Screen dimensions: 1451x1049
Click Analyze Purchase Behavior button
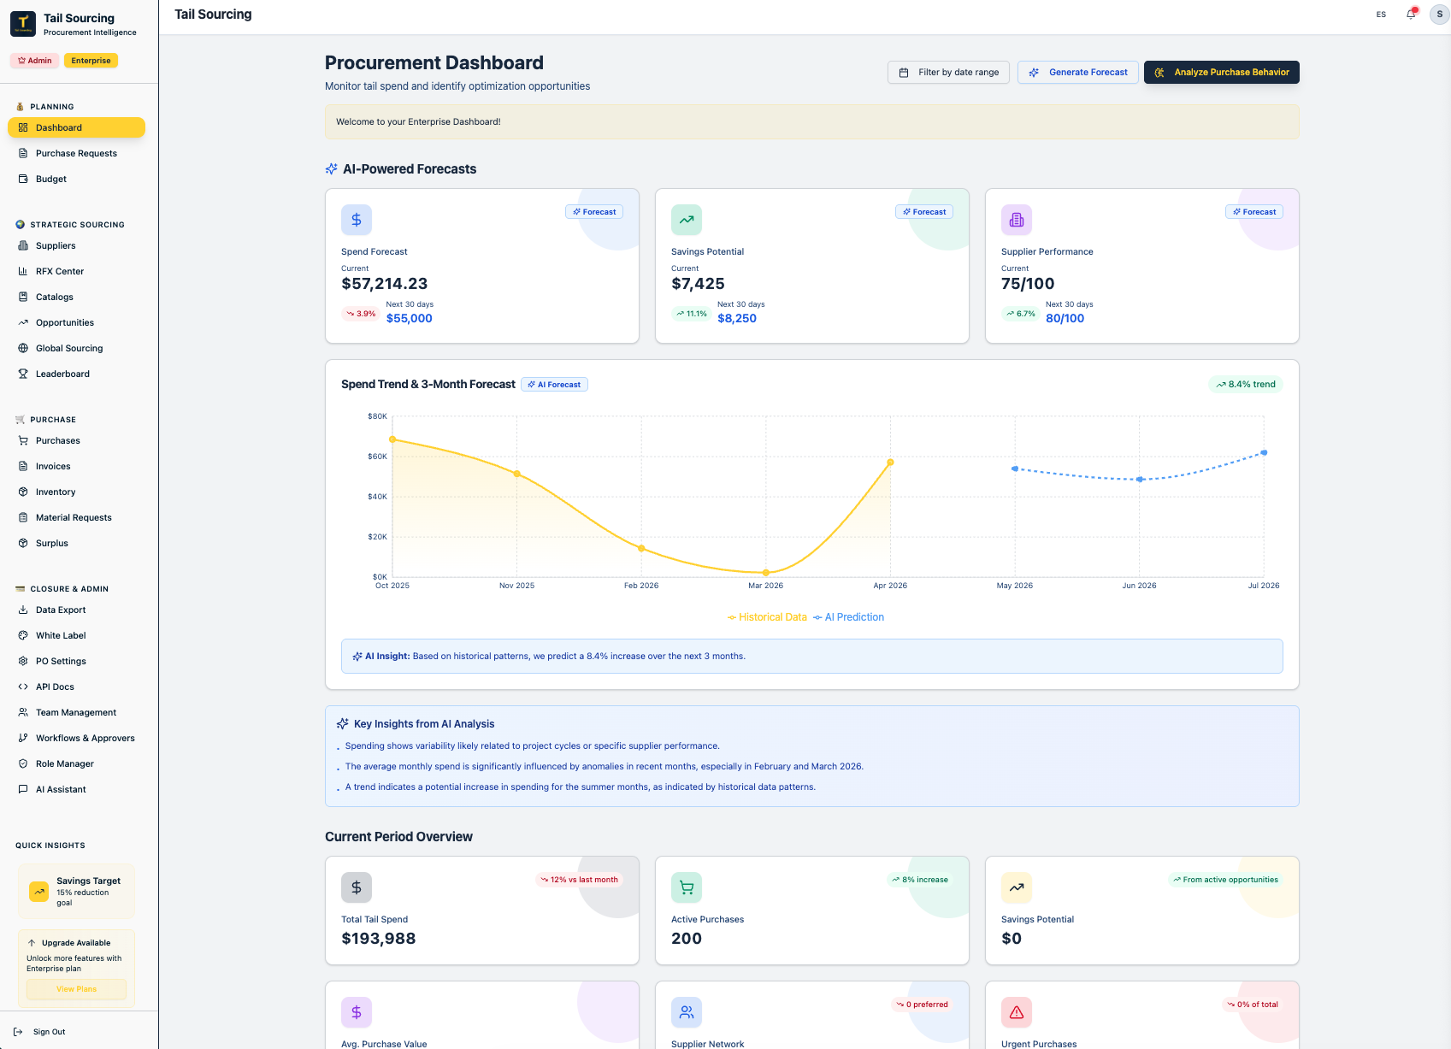(1221, 73)
